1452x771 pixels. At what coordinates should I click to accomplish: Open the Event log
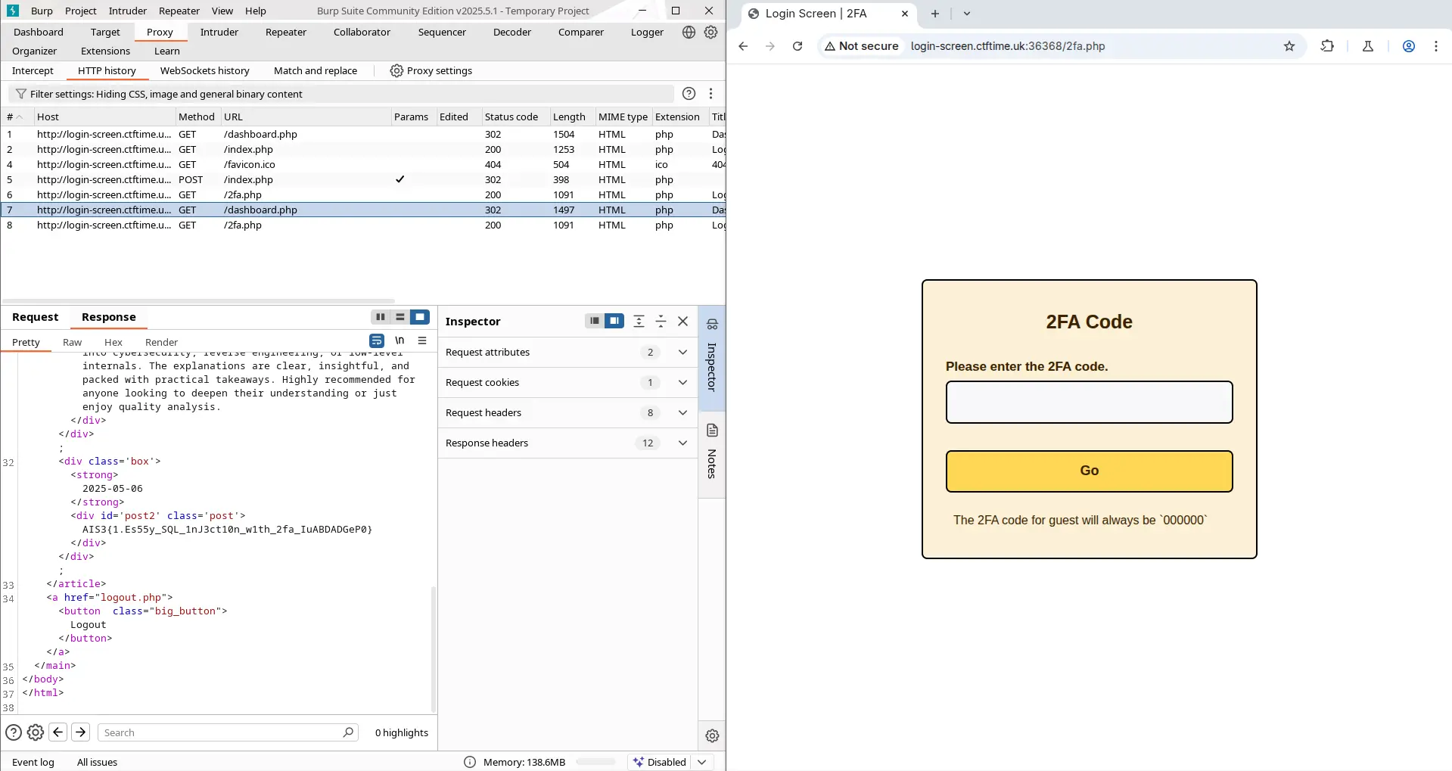[x=33, y=762]
